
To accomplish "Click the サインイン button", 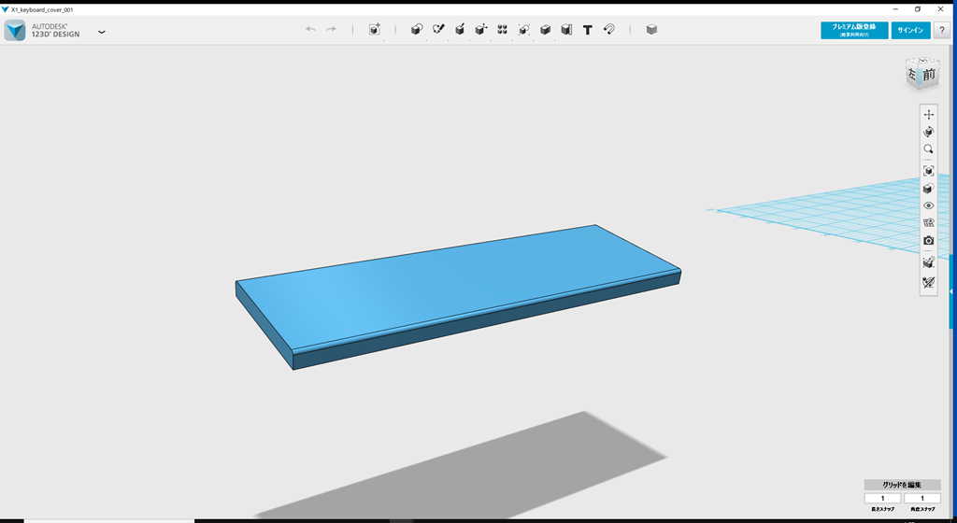I will 910,30.
